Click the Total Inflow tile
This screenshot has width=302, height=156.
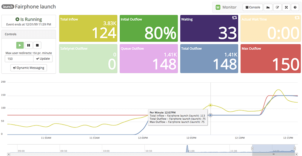(88, 29)
